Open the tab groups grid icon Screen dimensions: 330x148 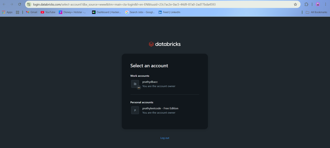18,12
